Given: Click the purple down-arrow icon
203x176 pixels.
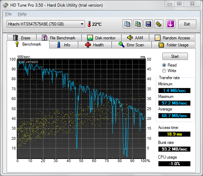Looking at the screenshot, I should click(x=170, y=24).
